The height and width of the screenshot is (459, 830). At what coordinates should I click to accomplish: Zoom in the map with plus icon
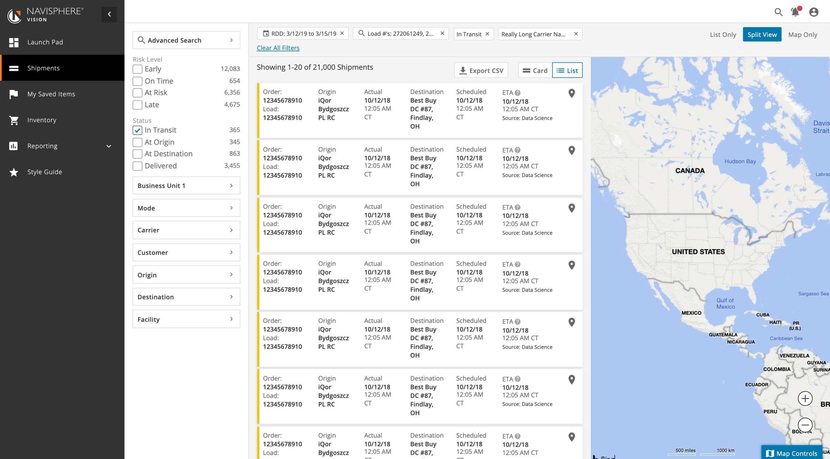[805, 398]
